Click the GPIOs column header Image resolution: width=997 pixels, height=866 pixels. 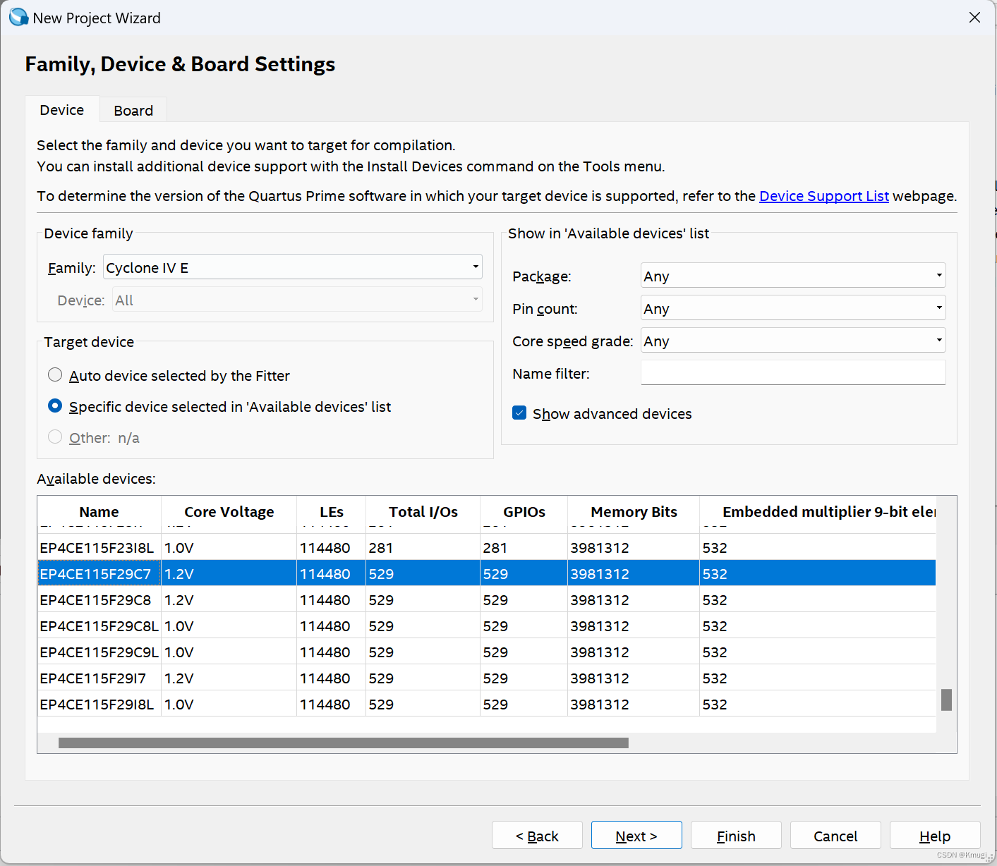tap(524, 512)
